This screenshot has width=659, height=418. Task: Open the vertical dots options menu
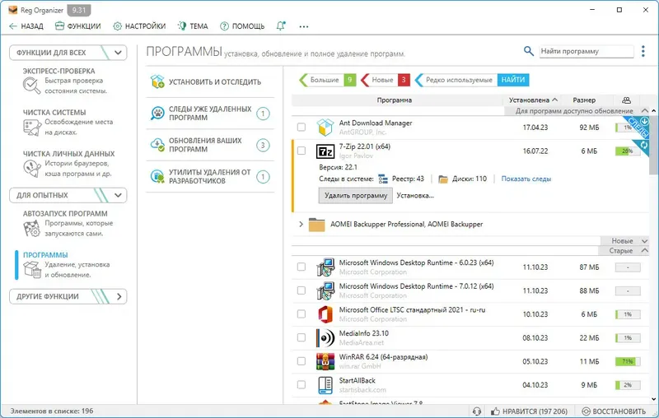643,51
